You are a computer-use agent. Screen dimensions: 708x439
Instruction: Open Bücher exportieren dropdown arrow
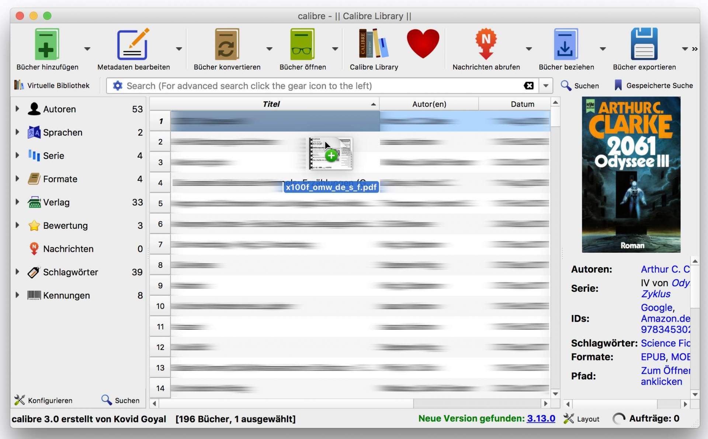685,49
